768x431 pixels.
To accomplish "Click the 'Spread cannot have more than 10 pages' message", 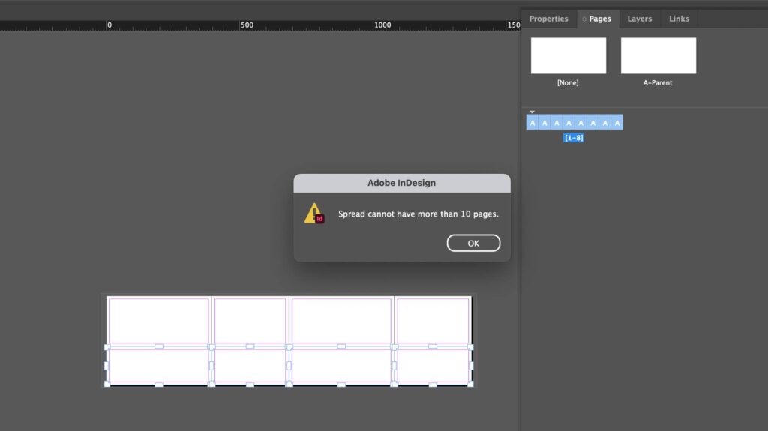I will [x=418, y=214].
